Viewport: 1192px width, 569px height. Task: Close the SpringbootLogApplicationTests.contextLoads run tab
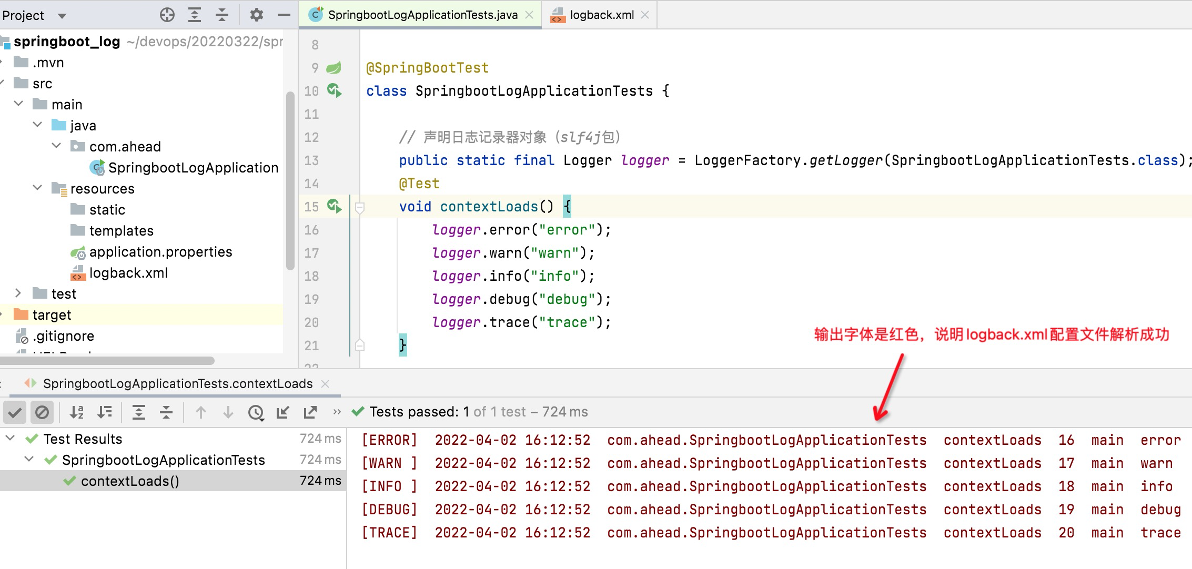click(325, 383)
